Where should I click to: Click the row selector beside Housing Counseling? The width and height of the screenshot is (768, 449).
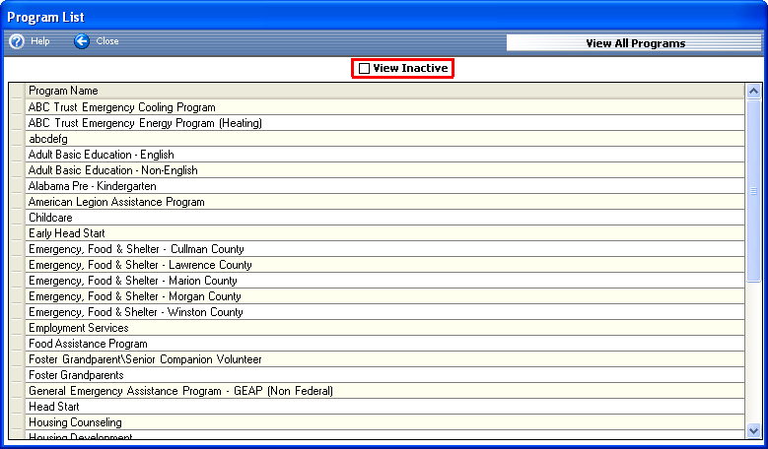click(17, 422)
